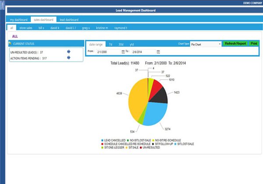The width and height of the screenshot is (263, 184).
Task: Select the bill s tab
Action: pyautogui.click(x=41, y=28)
